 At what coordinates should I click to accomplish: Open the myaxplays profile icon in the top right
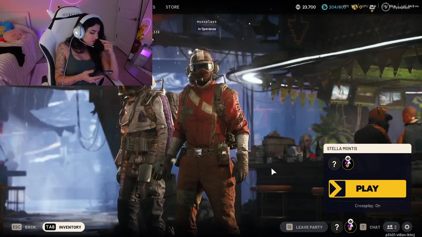point(385,7)
